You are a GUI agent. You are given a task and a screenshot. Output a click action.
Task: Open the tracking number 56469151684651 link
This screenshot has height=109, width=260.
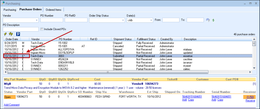192,97
